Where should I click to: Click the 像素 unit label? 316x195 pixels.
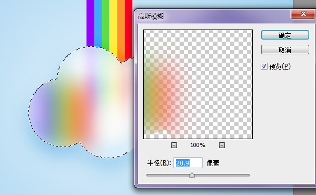coord(213,163)
